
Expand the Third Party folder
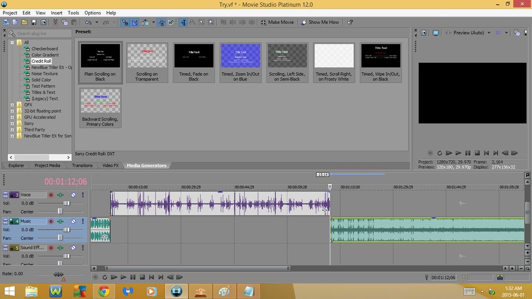(x=13, y=130)
